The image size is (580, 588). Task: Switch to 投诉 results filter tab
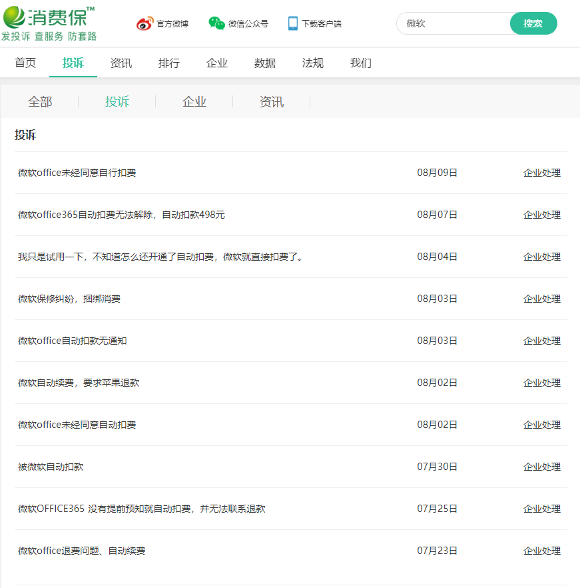pos(117,101)
